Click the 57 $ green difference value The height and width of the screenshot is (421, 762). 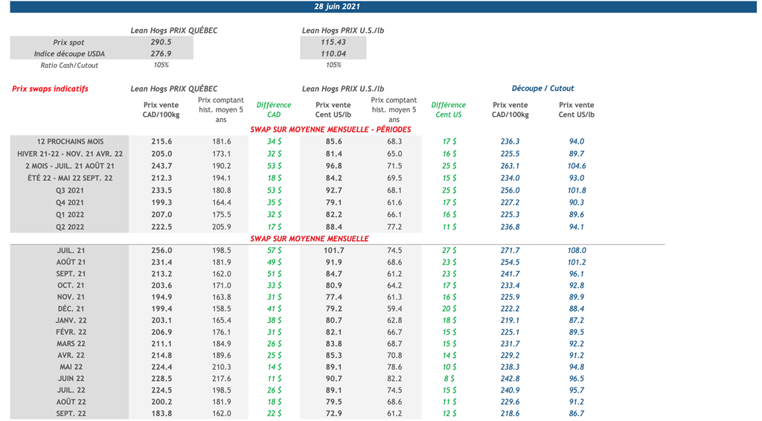tap(274, 251)
